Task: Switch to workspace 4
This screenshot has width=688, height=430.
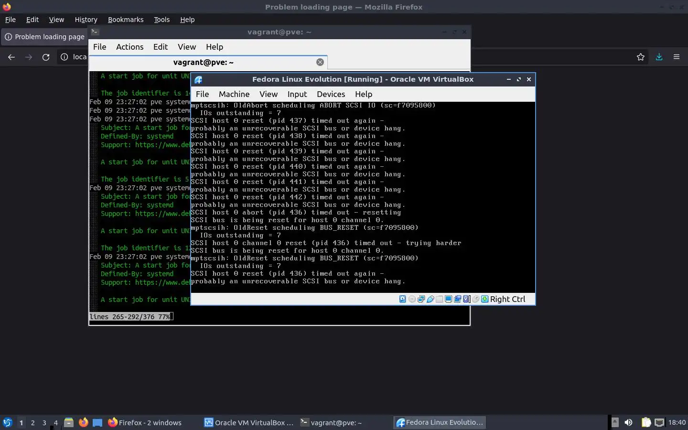Action: coord(55,422)
